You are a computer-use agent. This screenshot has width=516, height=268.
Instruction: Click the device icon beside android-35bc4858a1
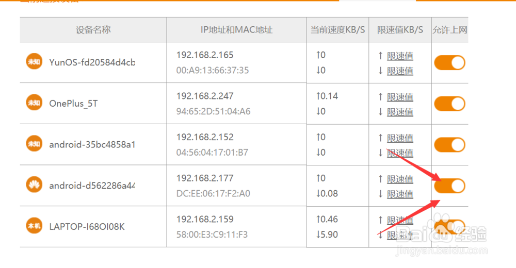[34, 144]
